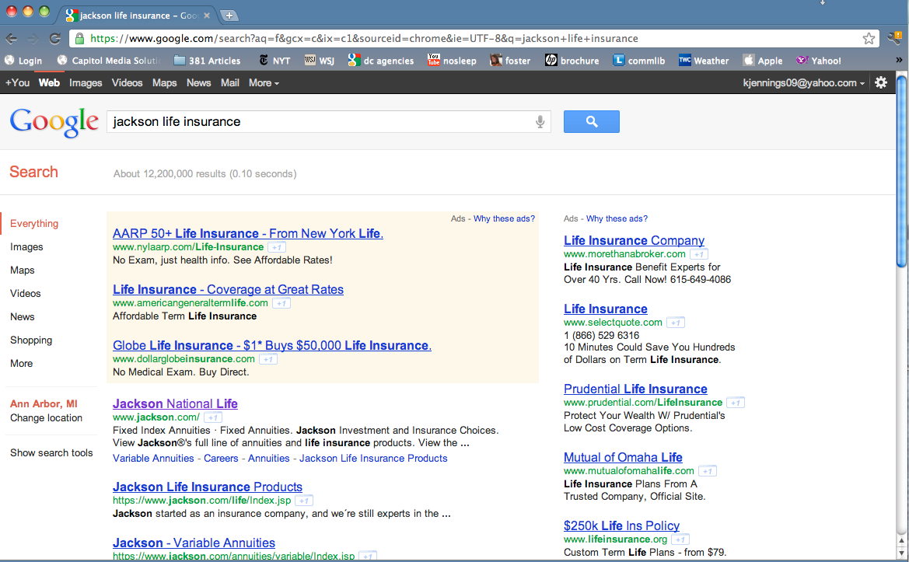Viewport: 909px width, 562px height.
Task: Reload the page with refresh icon
Action: (55, 39)
